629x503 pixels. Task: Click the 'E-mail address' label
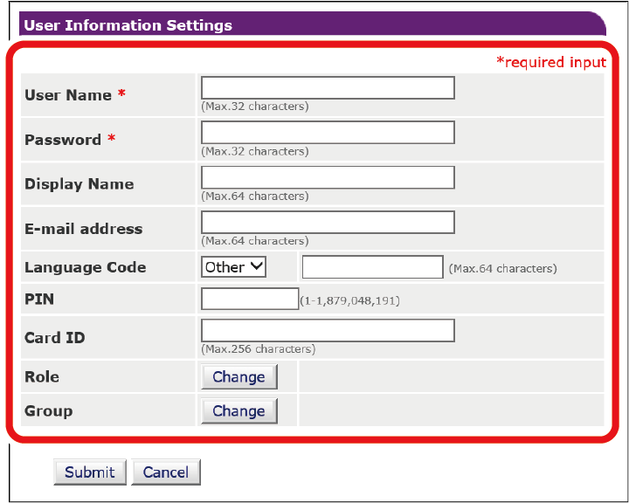(x=83, y=229)
